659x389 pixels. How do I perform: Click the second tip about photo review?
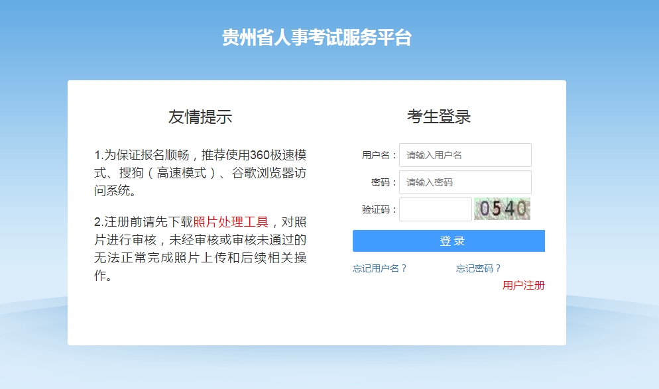coord(200,249)
